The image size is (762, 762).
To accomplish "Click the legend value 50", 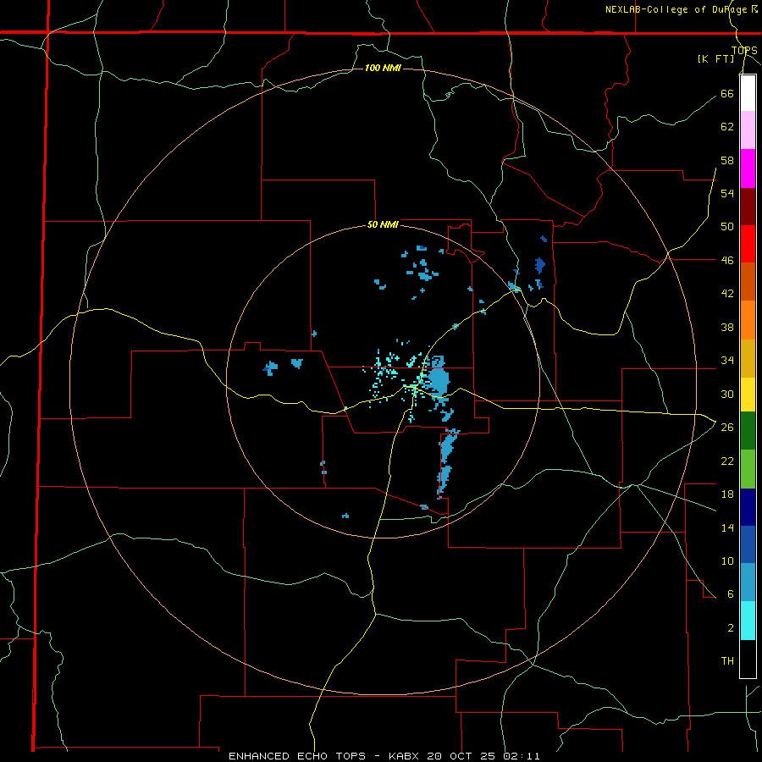I will [727, 227].
